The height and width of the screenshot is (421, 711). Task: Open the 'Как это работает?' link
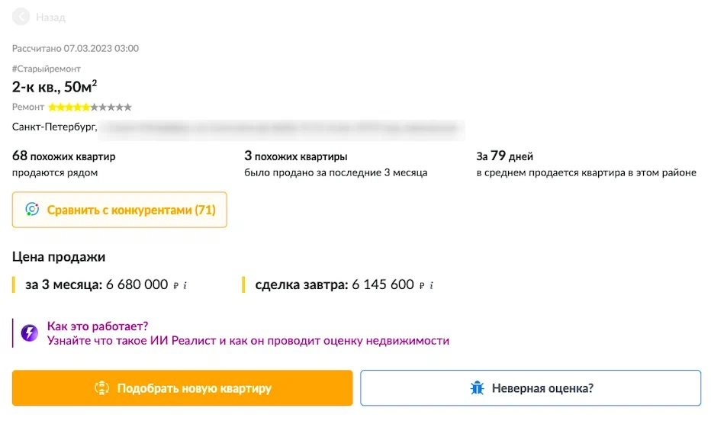(98, 325)
